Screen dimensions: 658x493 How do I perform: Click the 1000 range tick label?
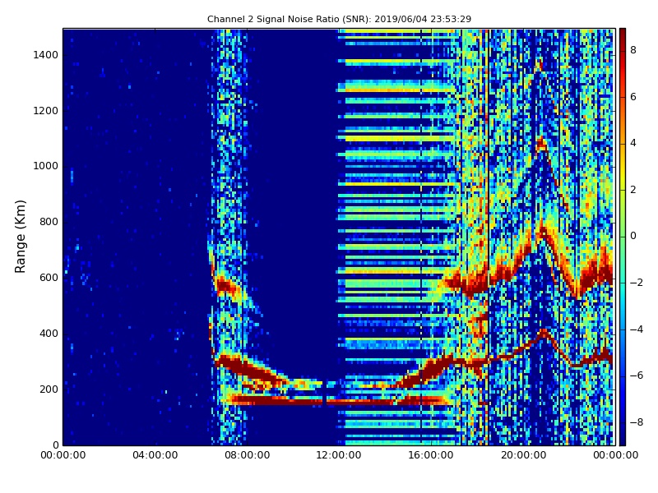click(x=46, y=166)
